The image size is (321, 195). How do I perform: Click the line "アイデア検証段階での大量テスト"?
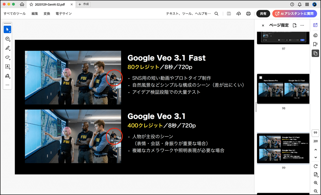tap(166, 92)
